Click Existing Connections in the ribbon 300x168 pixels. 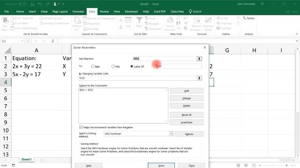(54, 23)
